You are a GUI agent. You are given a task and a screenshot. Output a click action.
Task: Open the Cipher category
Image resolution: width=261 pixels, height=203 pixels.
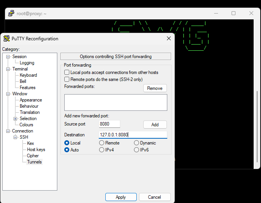(33, 156)
